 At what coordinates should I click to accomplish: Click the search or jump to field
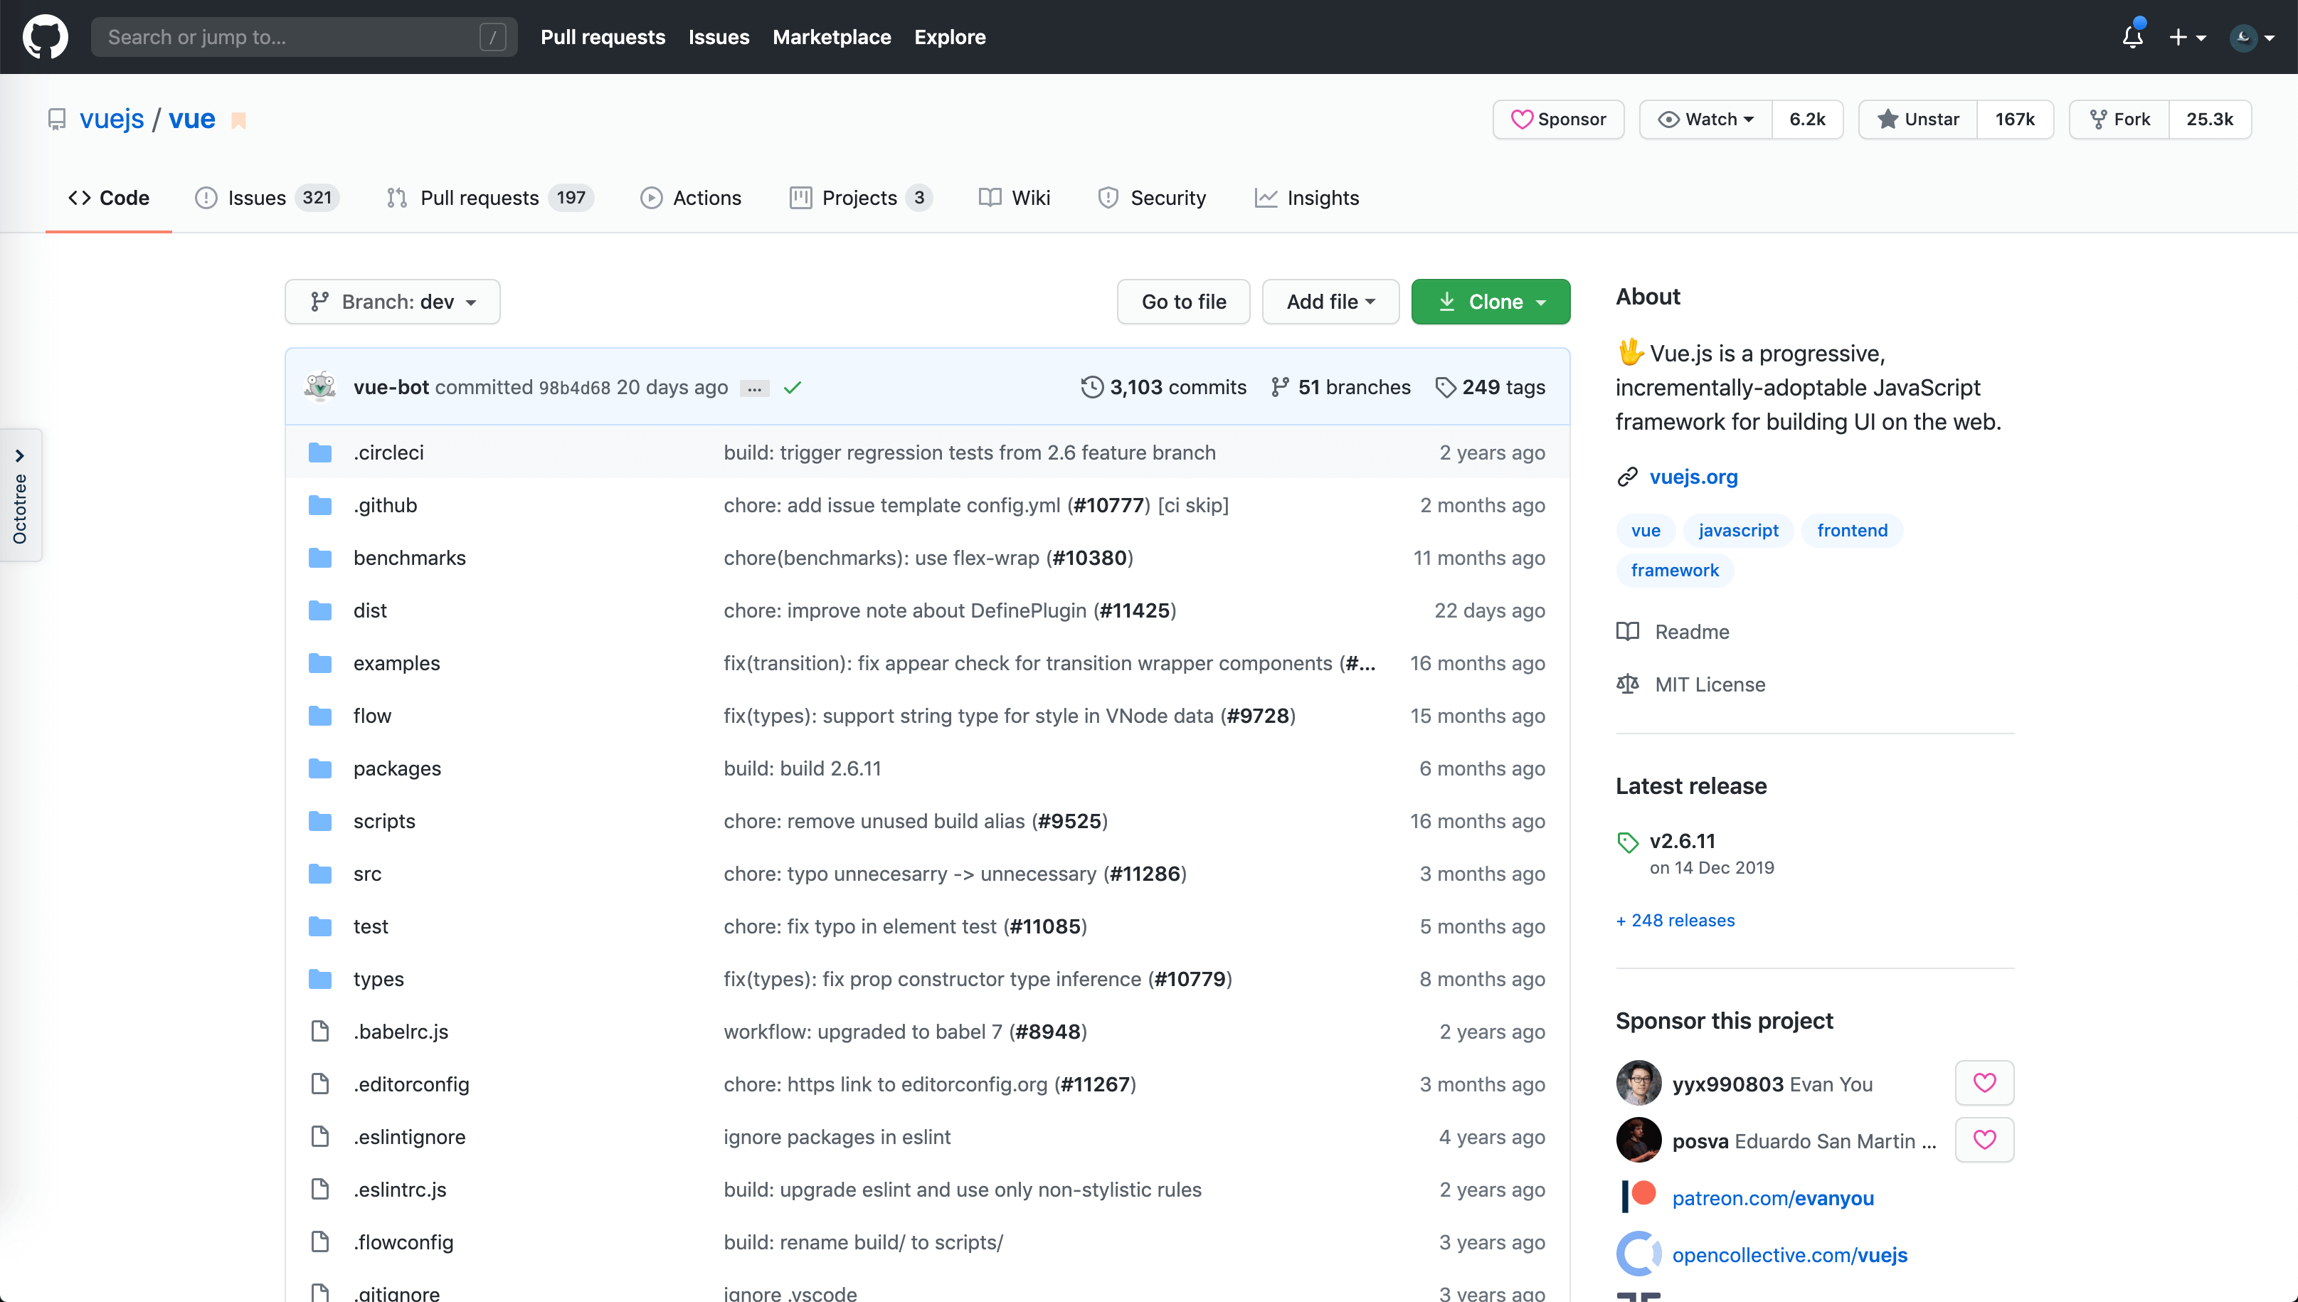click(304, 37)
